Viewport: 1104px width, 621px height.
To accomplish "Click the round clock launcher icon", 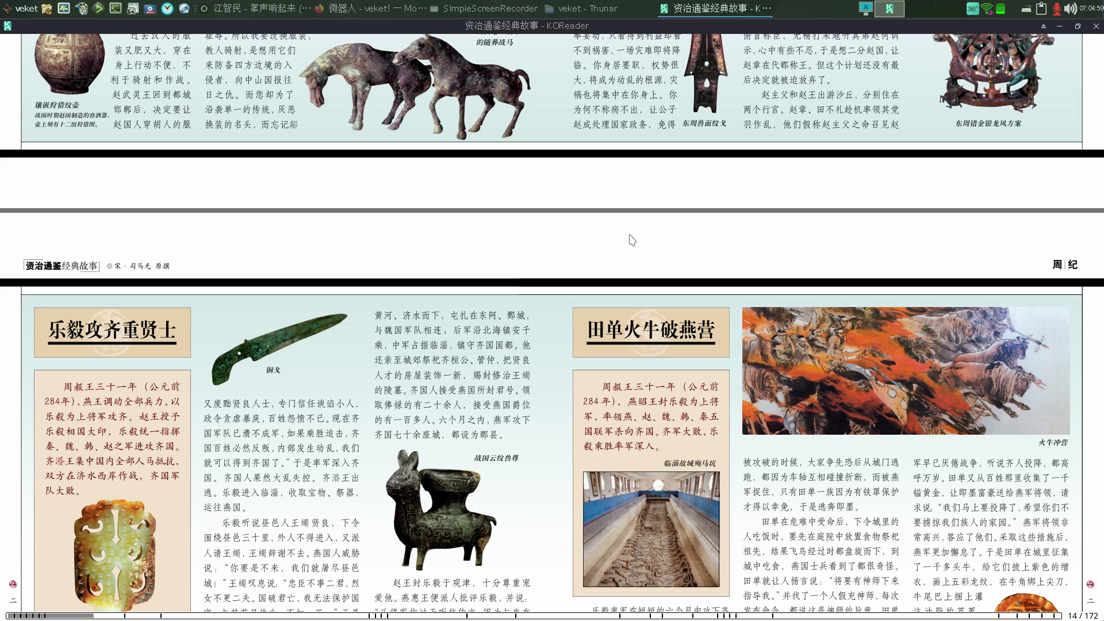I will 167,9.
